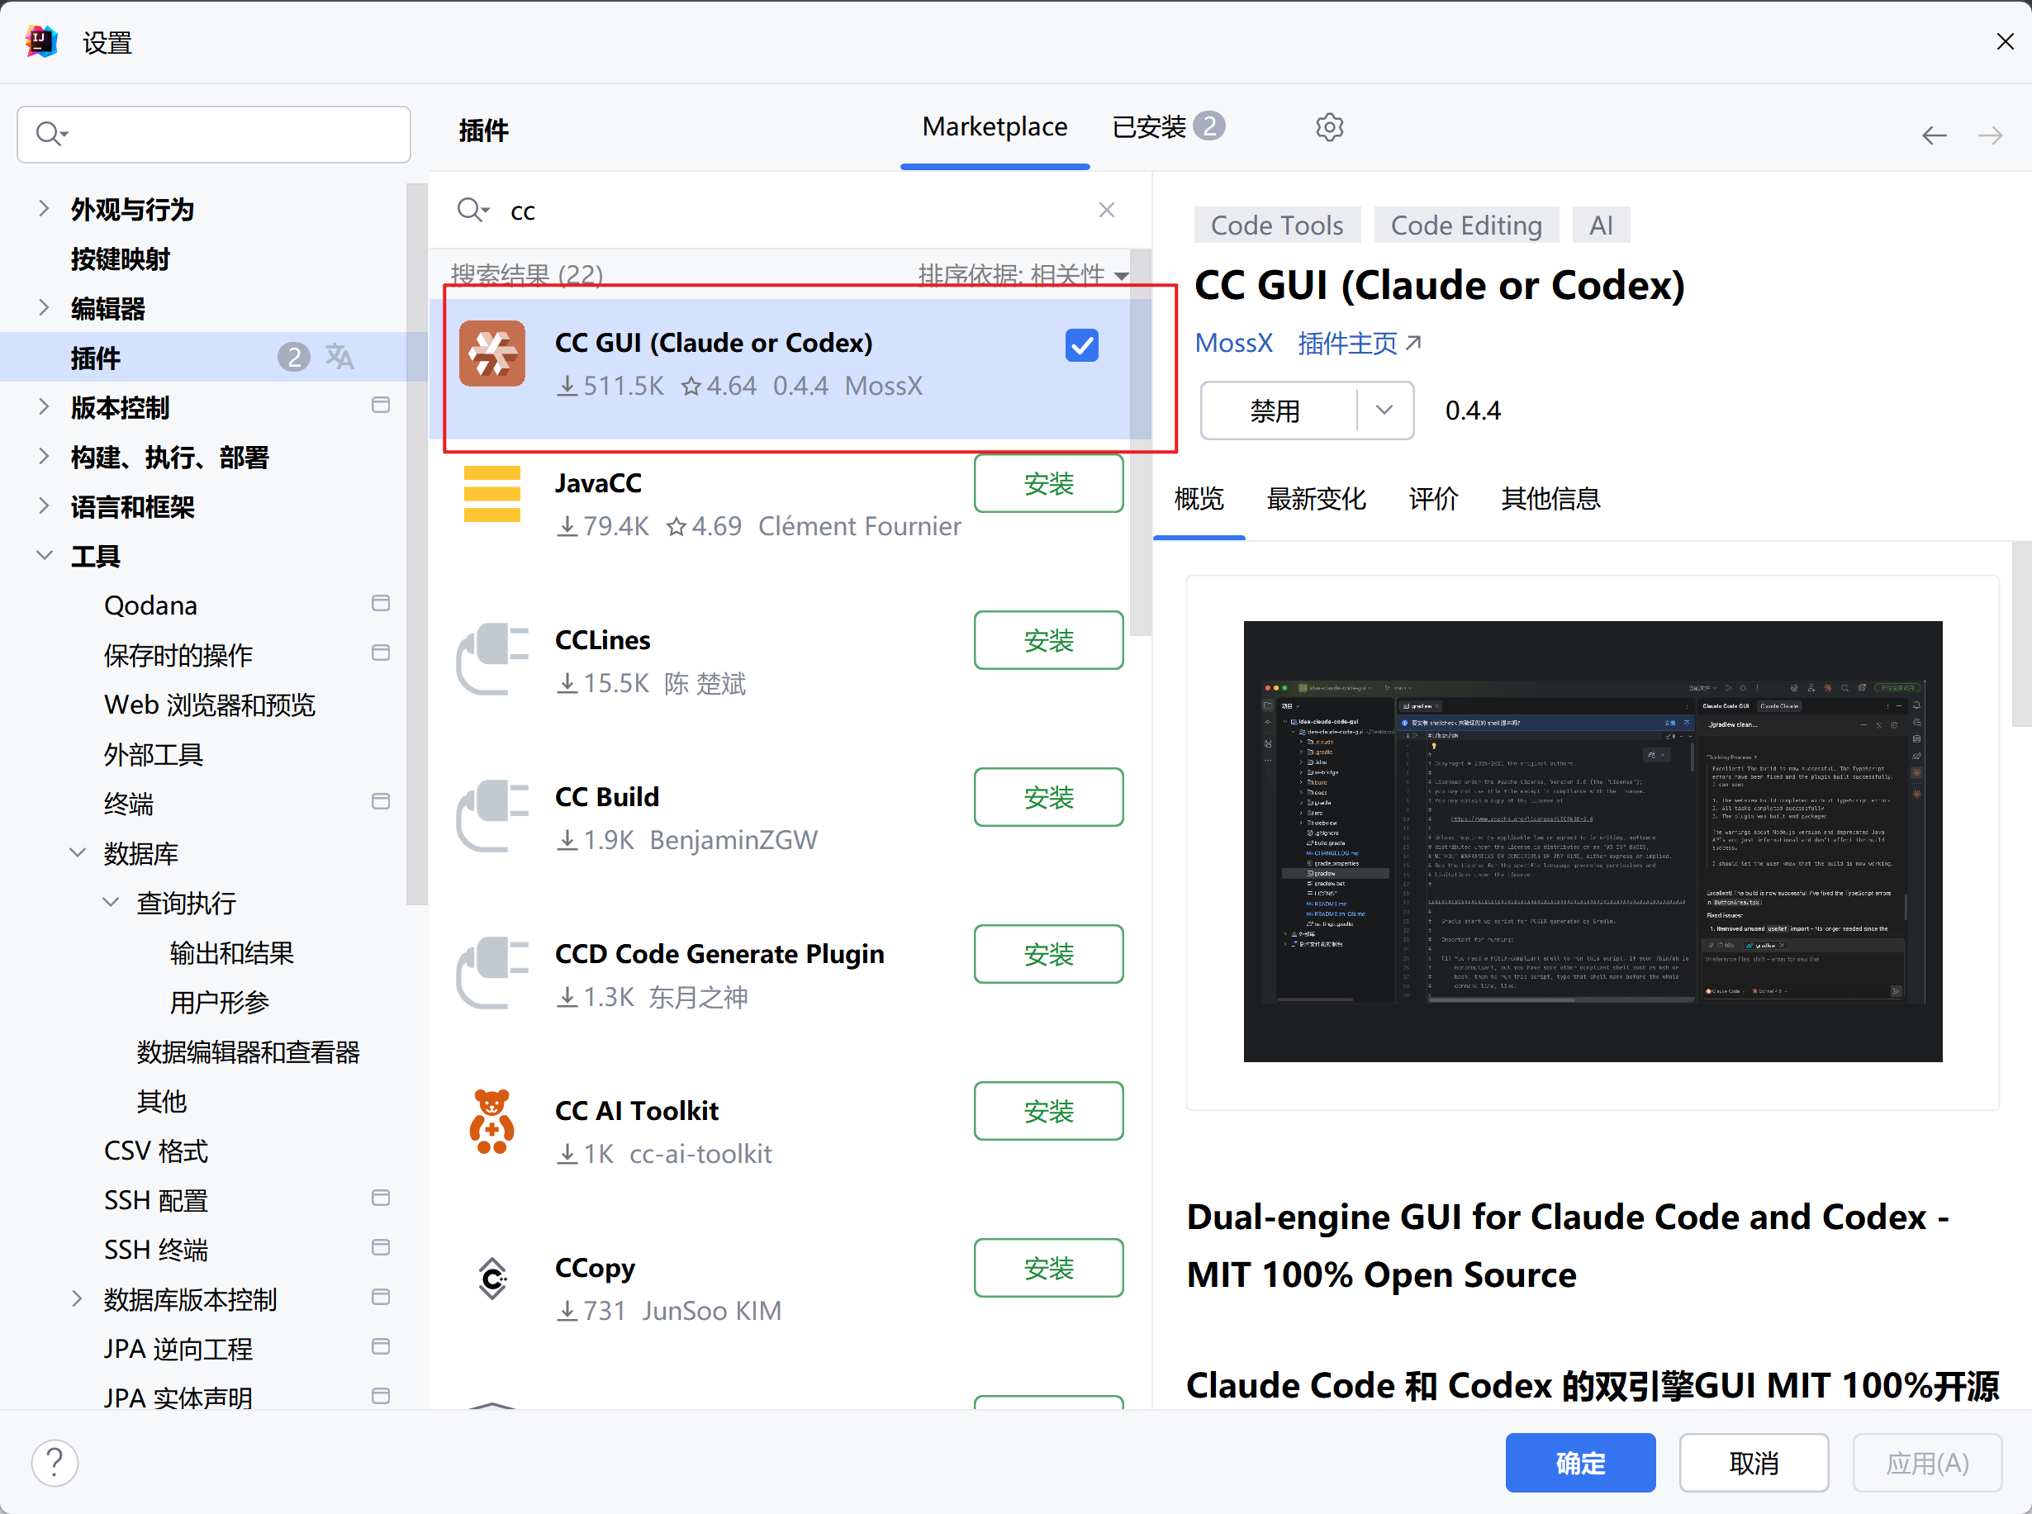The height and width of the screenshot is (1514, 2032).
Task: Install the CC AI Toolkit plugin
Action: coord(1048,1111)
